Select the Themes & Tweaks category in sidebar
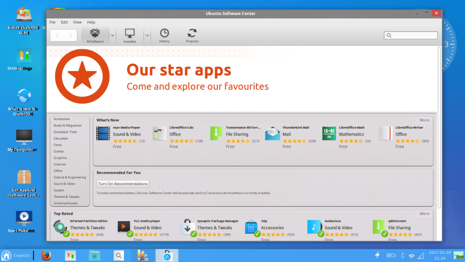 click(x=66, y=197)
